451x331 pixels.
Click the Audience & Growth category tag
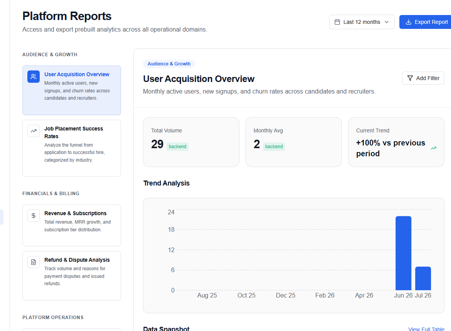coord(169,64)
